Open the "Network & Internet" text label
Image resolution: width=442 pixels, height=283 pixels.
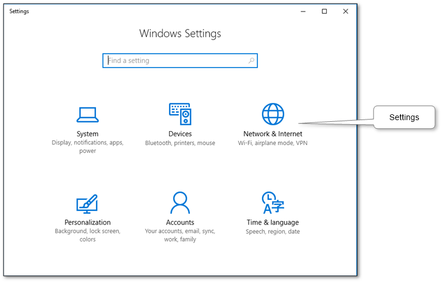point(272,134)
